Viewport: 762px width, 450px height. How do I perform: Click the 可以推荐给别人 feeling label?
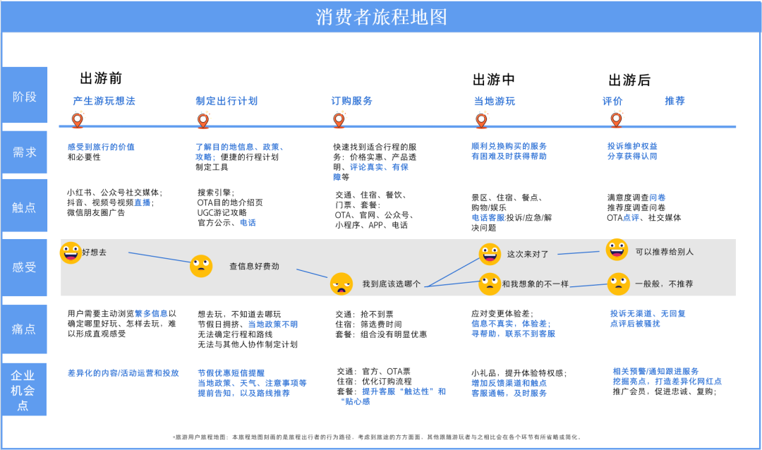(665, 252)
